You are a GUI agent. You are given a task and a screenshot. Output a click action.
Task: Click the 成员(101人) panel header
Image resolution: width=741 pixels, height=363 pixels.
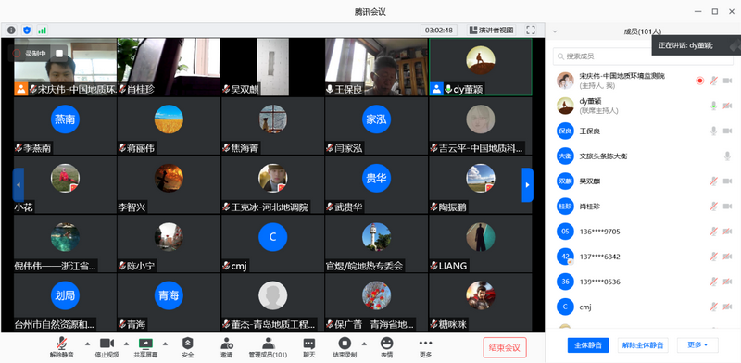coord(642,31)
